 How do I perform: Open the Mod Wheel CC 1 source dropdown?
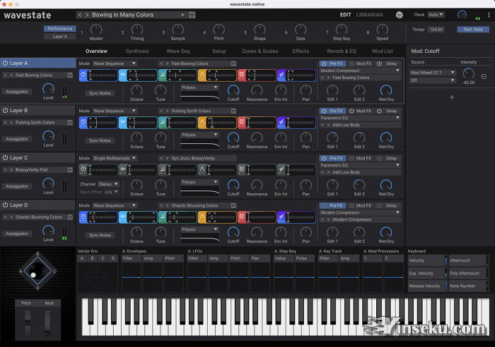tap(432, 73)
